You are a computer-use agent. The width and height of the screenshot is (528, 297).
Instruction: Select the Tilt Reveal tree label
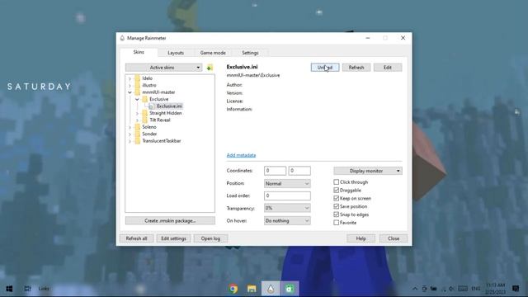(160, 120)
